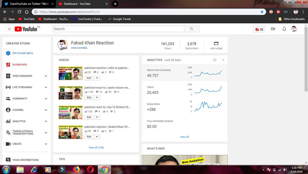Open the notifications bell
This screenshot has height=174, width=308.
pyautogui.click(x=284, y=29)
